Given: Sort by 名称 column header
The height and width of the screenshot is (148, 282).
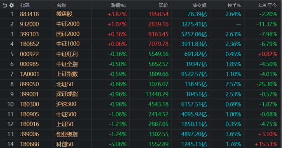Looking at the screenshot, I should point(61,5).
